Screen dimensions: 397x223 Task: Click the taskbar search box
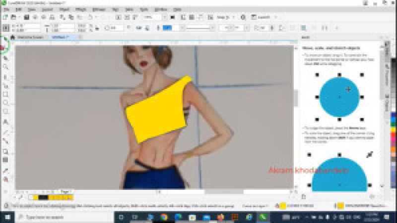point(65,217)
